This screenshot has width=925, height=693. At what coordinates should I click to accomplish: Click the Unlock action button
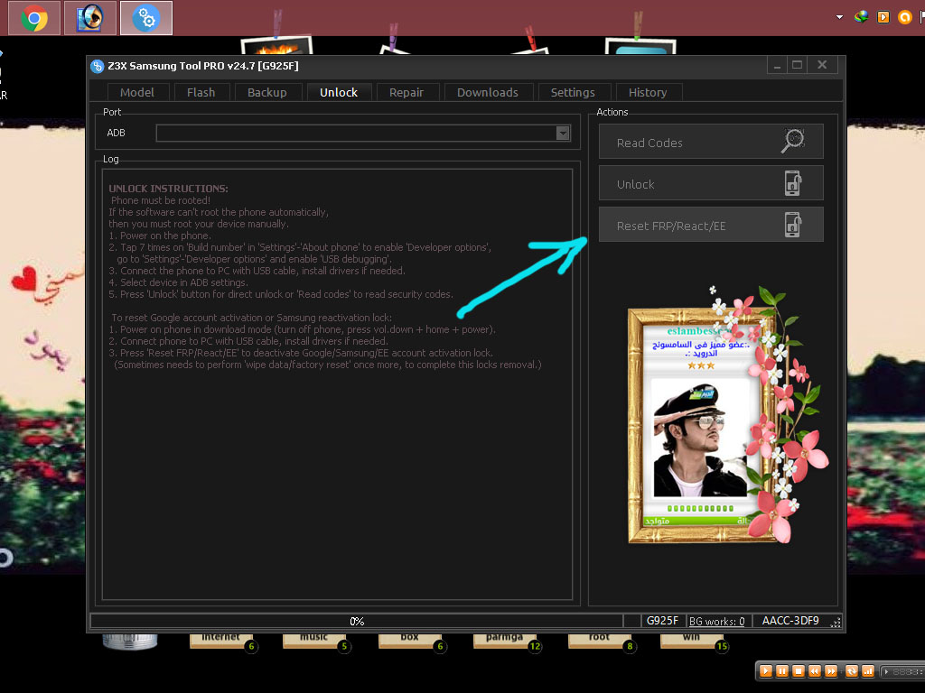711,183
